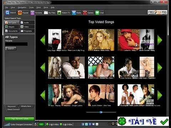Image resolution: width=171 pixels, height=128 pixels.
Task: Switch to the What's New tab
Action: point(26,106)
